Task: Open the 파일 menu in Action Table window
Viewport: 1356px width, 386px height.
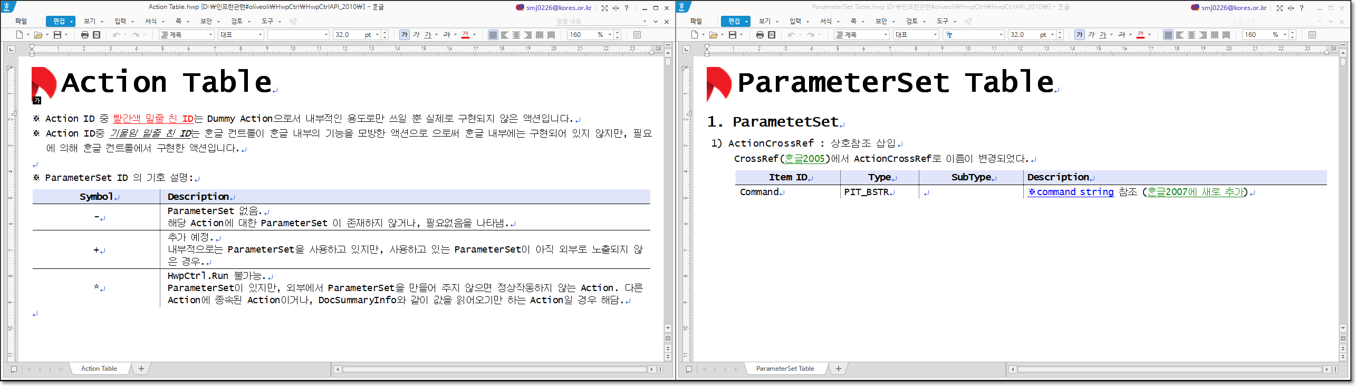Action: click(21, 21)
